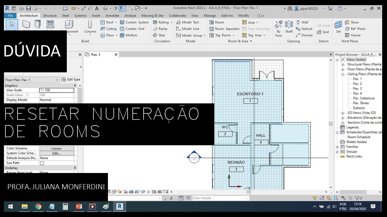
Task: Select the Aligned Dimension tool in Quick Access
Action: click(x=83, y=8)
